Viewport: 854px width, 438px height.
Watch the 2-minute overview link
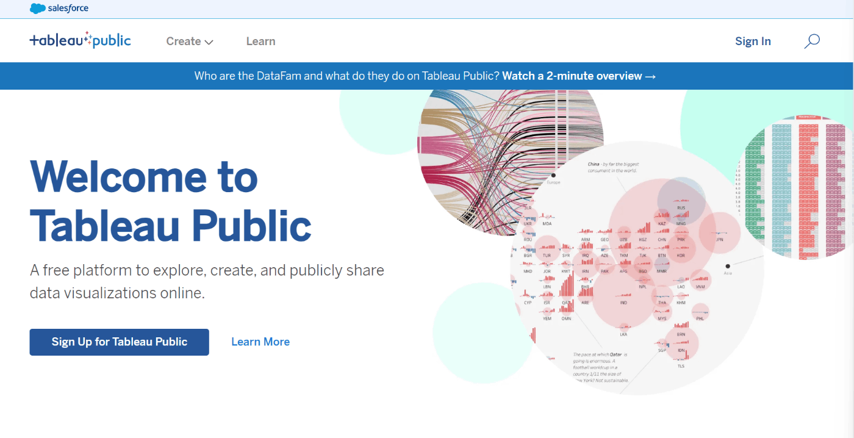(579, 76)
